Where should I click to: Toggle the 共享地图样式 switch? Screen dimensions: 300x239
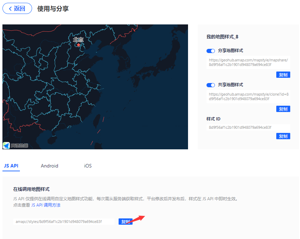click(211, 85)
